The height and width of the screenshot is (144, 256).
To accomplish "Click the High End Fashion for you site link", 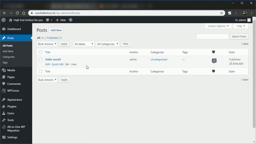I will (x=26, y=20).
